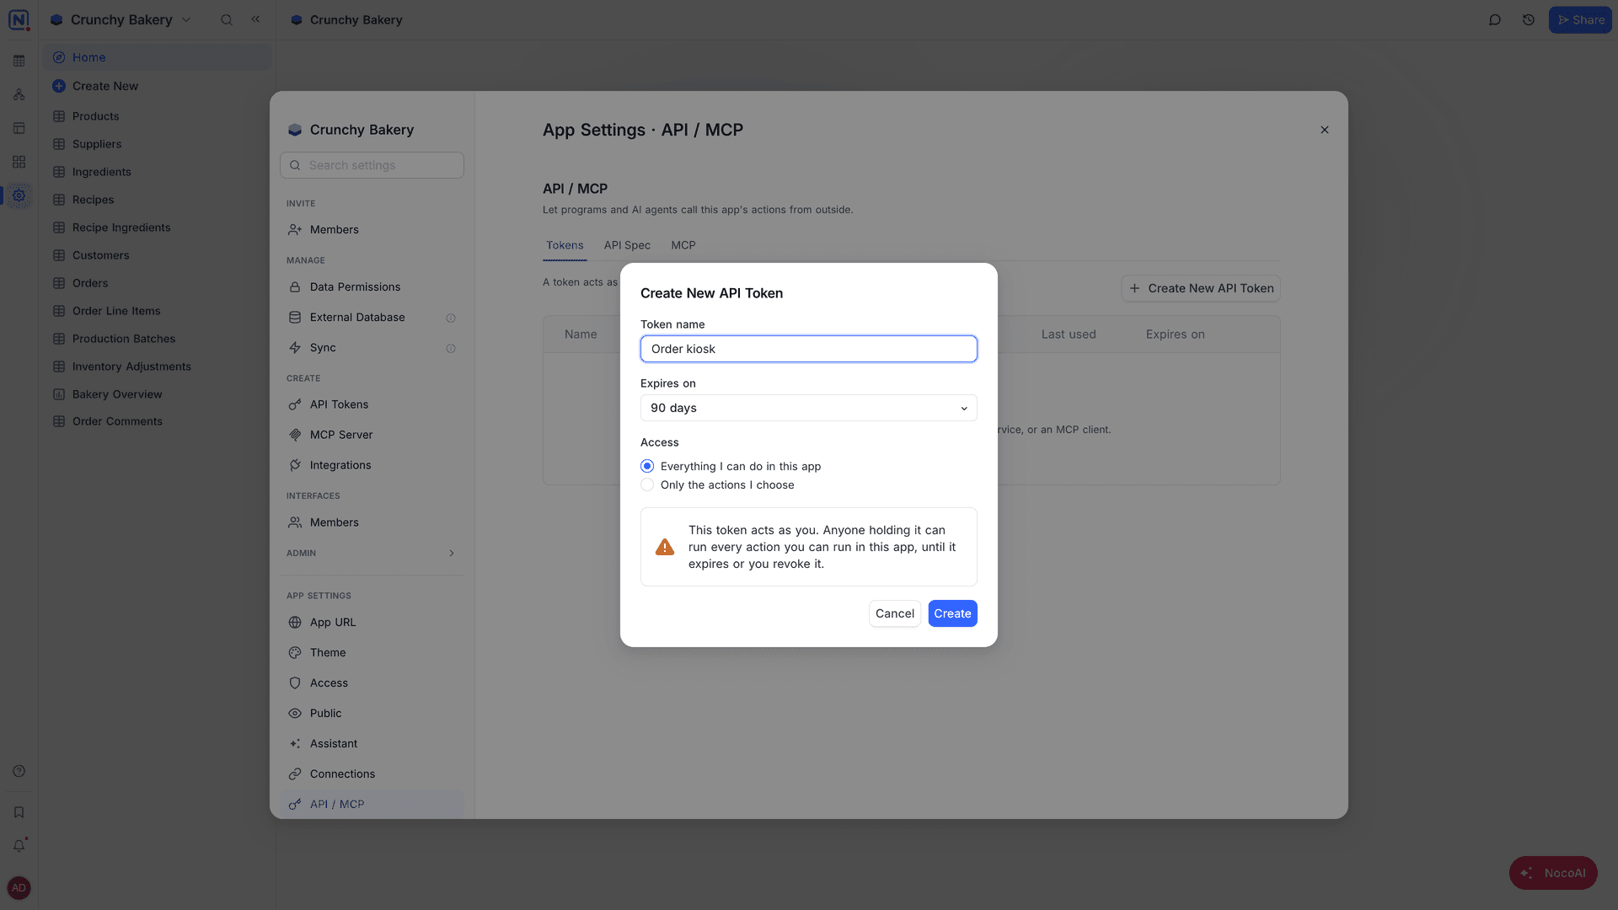Open Members under INTERFACES section
Screen dimensions: 1618x910
372,522
